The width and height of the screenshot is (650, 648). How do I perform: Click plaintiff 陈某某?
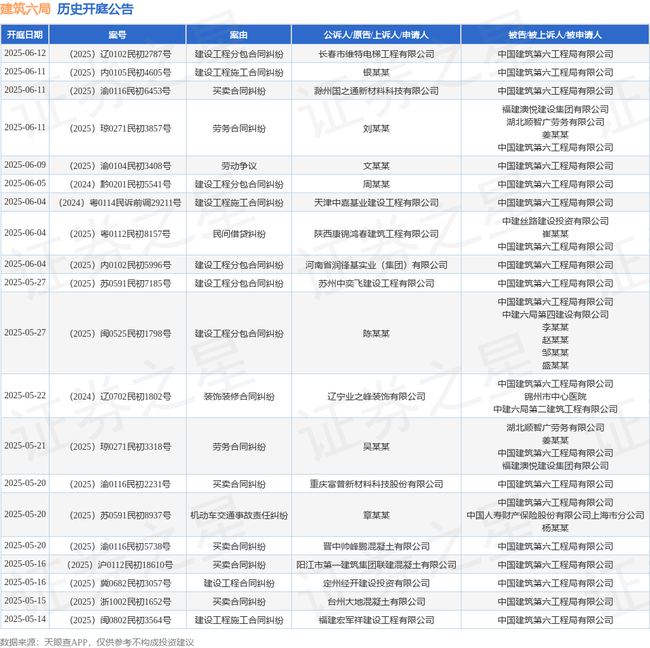[x=376, y=334]
